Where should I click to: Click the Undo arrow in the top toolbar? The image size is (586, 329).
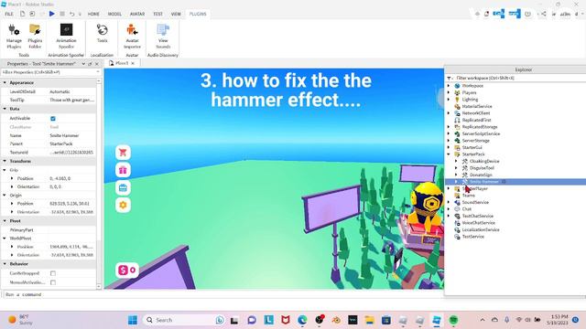coord(71,14)
